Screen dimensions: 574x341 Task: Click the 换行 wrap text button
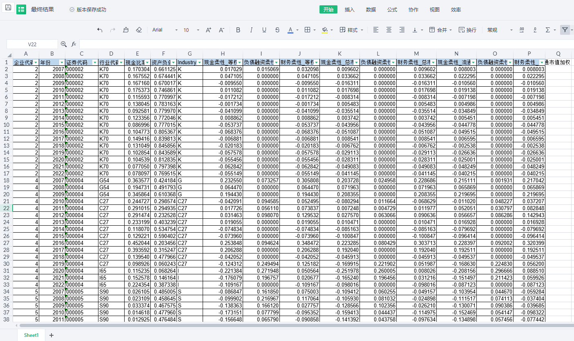pos(467,30)
